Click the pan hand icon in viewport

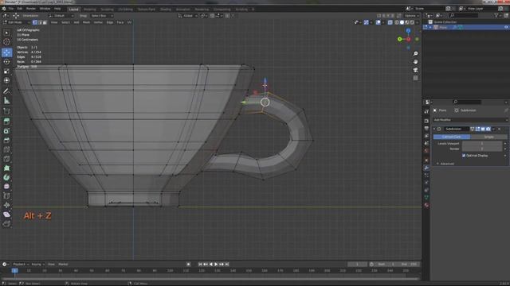tap(415, 62)
